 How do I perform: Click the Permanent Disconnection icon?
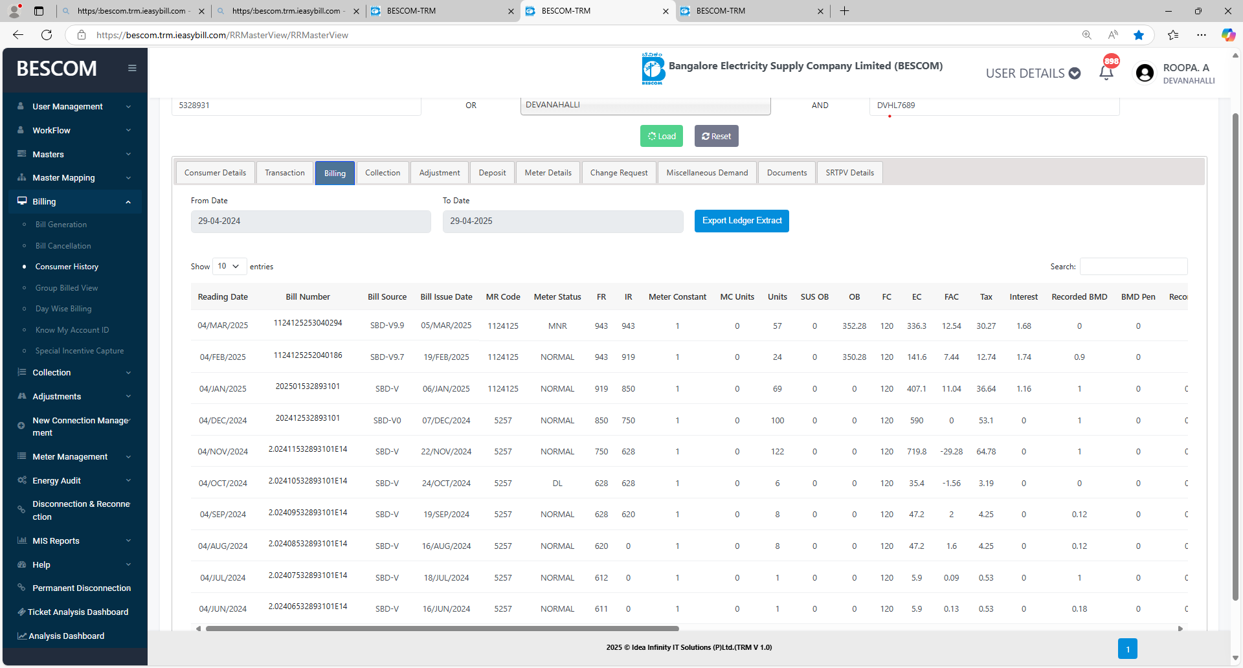click(x=21, y=588)
